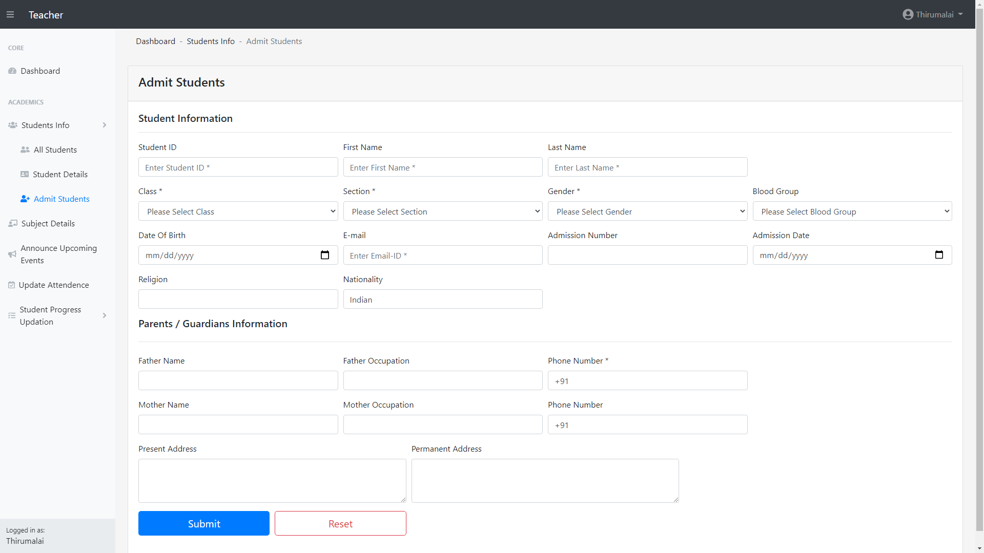Open the Subject Details sidebar item
Image resolution: width=984 pixels, height=553 pixels.
[48, 223]
